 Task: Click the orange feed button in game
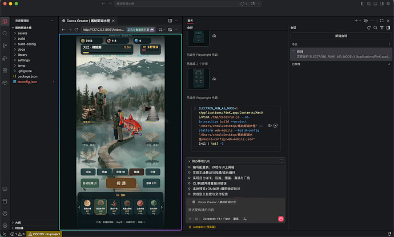[121, 183]
